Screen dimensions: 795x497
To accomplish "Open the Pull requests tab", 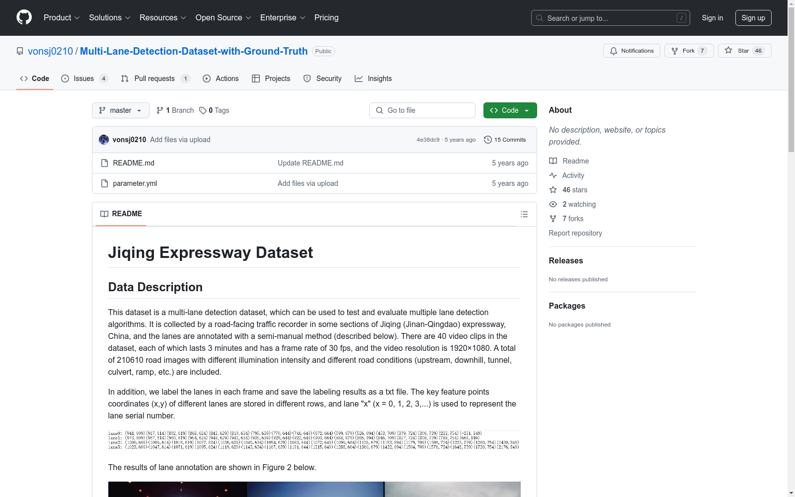I will [156, 79].
